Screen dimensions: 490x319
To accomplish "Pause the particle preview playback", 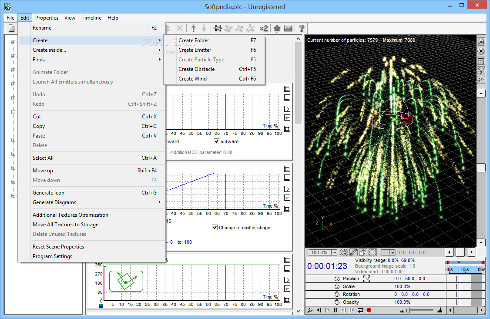I will pos(336,310).
